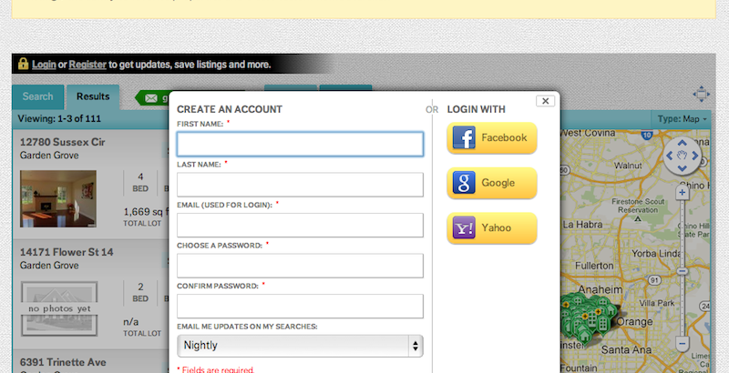Image resolution: width=729 pixels, height=373 pixels.
Task: Open the 12780 Sussex Cir listing title
Action: pos(62,142)
